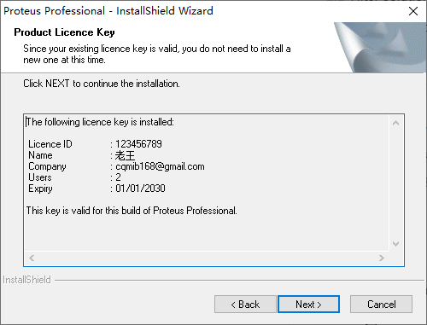Click the Name value in licence details
427x325 pixels.
[x=125, y=155]
